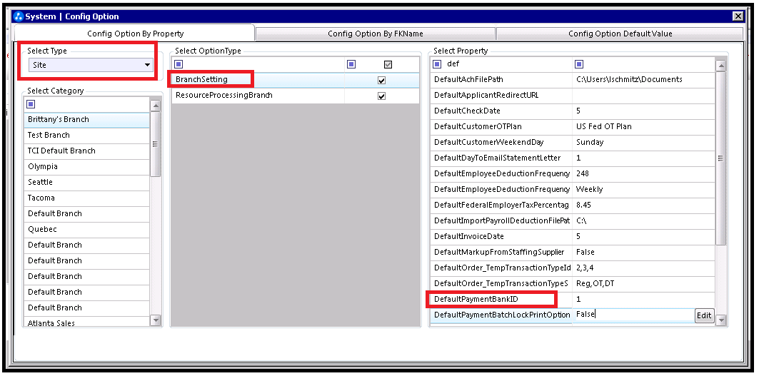Click the filter icon in the OptionType name column header
Viewport: 759px width, 376px height.
pos(179,64)
